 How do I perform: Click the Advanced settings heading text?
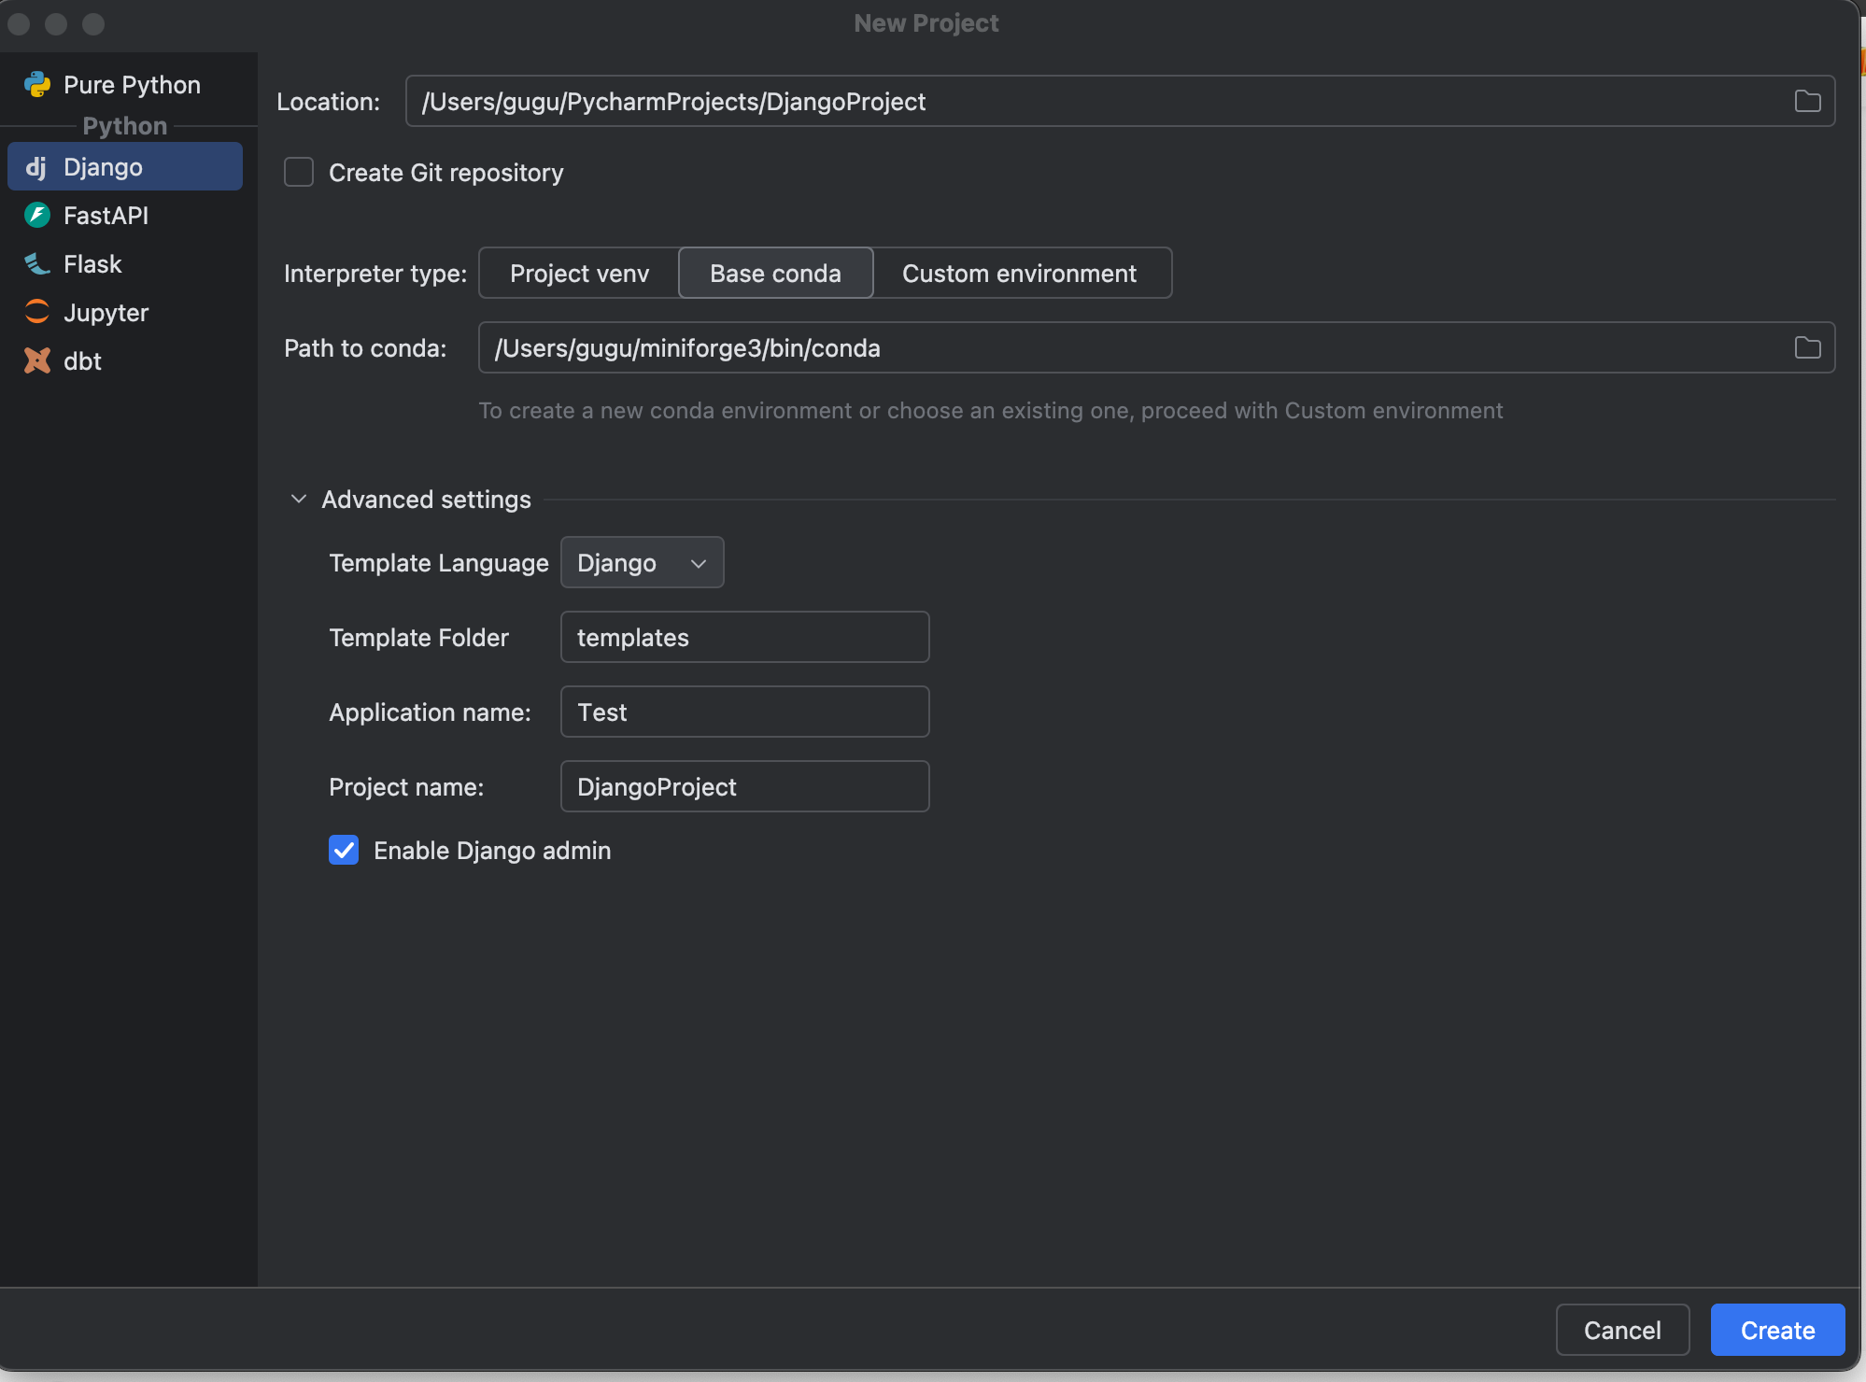point(426,500)
